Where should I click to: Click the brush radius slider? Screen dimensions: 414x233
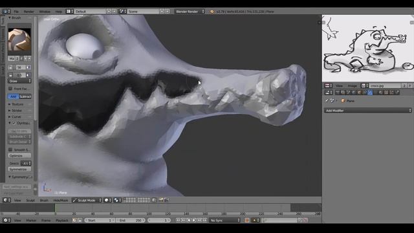19,67
